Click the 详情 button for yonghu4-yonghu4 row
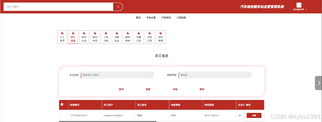Image resolution: width=322 pixels, height=122 pixels. pos(254,115)
